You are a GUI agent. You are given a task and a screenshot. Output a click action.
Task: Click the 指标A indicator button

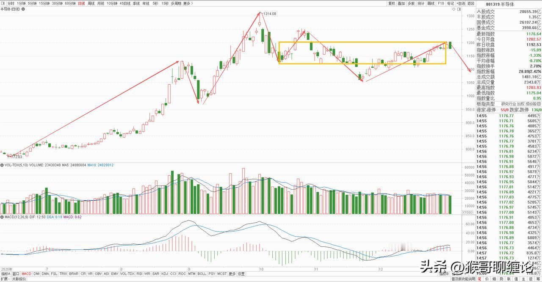click(6, 274)
